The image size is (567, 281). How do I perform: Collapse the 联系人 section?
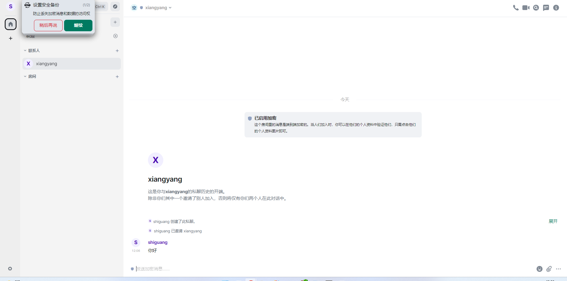coord(25,50)
